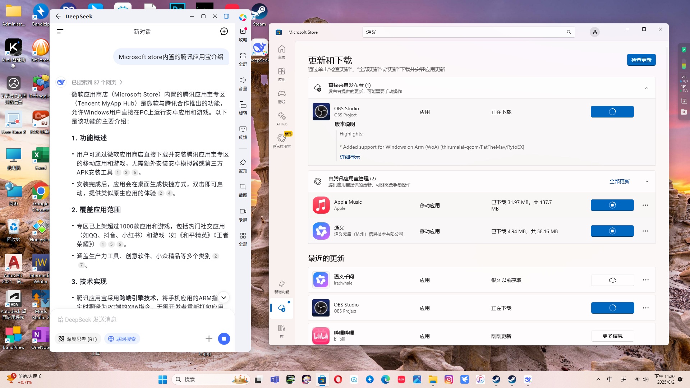
Task: Collapse 由腾讯应用宝管理 section
Action: (647, 181)
